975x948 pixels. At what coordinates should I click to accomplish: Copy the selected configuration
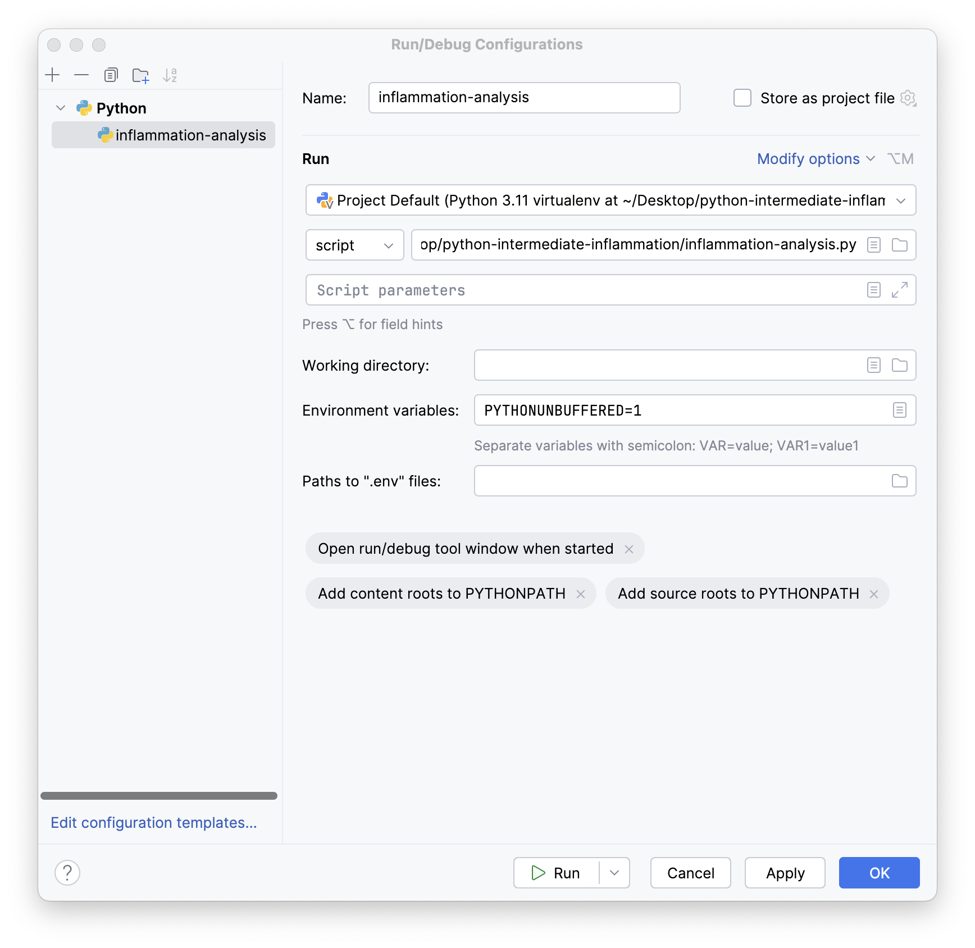point(111,75)
